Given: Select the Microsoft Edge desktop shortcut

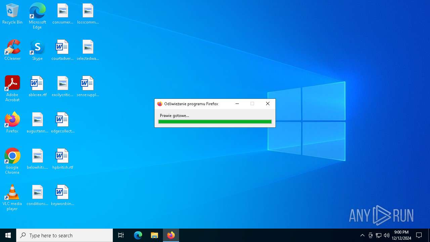Looking at the screenshot, I should click(37, 16).
